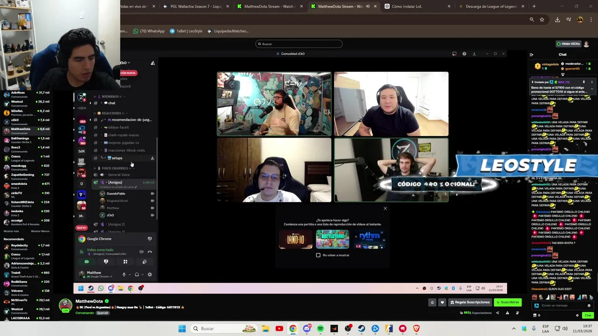The height and width of the screenshot is (336, 598).
Task: Switch to first MatthewDota Stream tab
Action: point(269,7)
